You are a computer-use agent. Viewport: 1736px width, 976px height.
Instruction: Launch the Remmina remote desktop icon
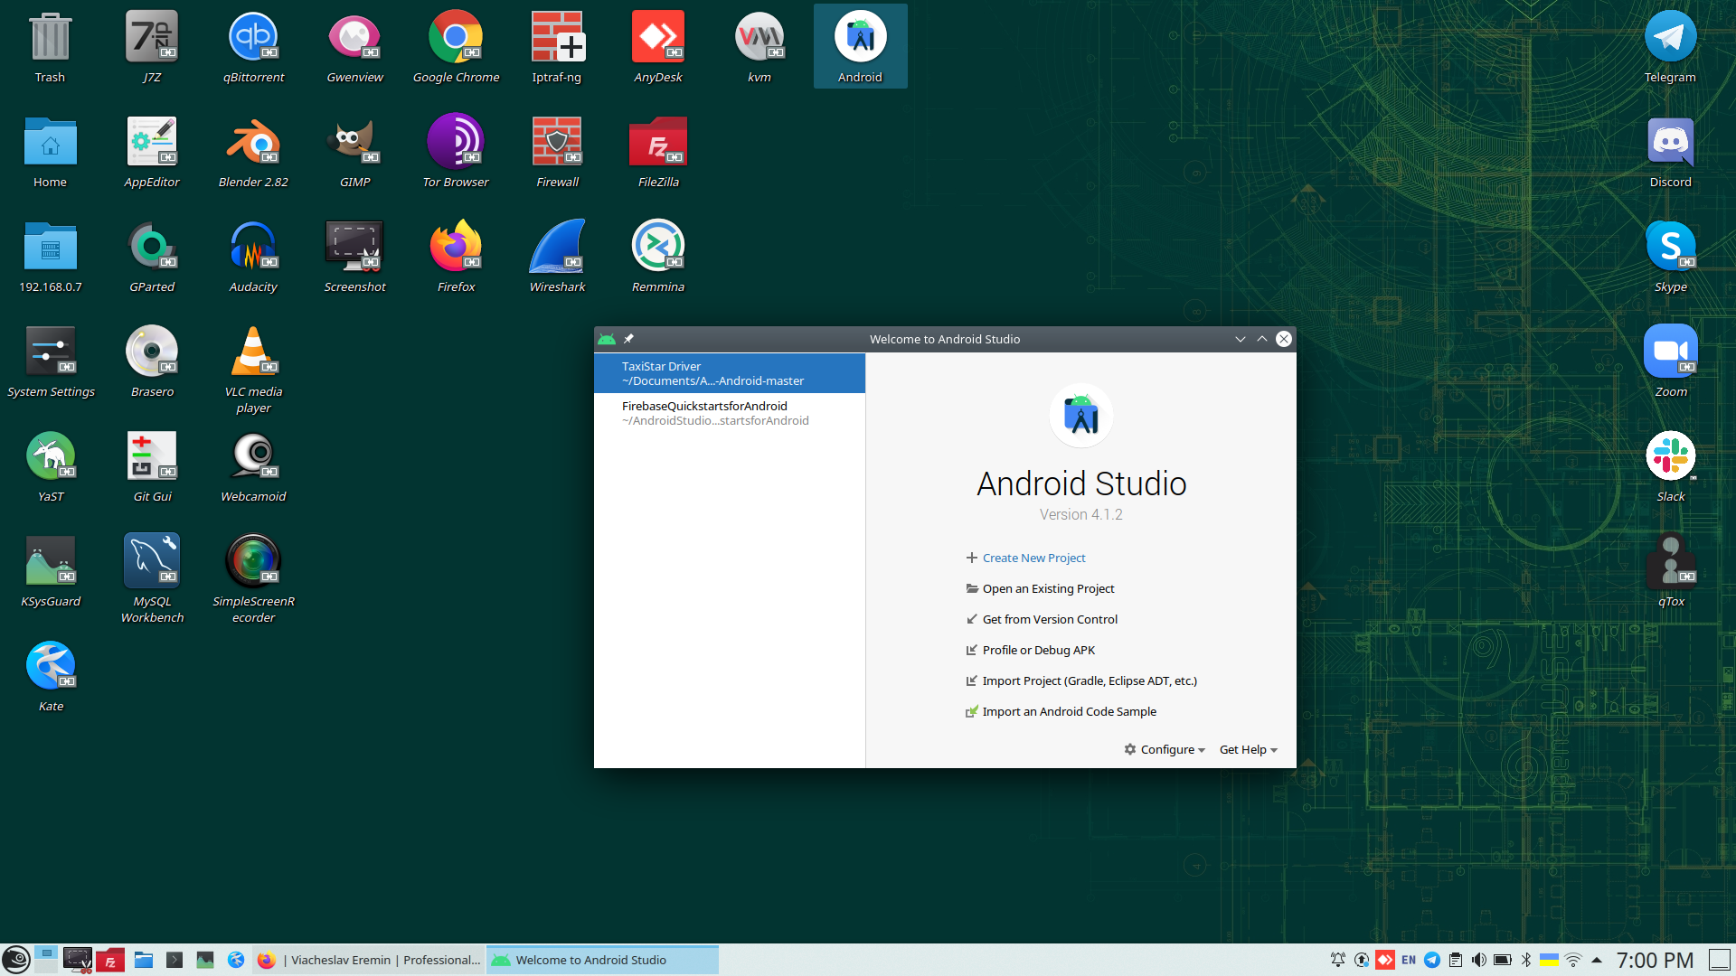tap(657, 247)
